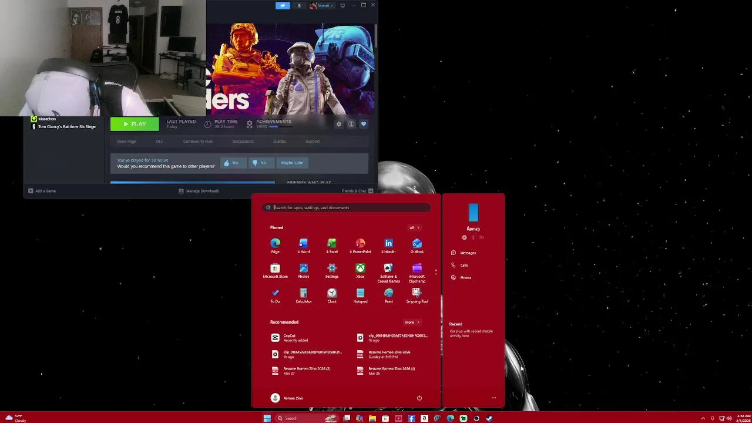Expand More recommended items
Image resolution: width=752 pixels, height=423 pixels.
click(412, 322)
